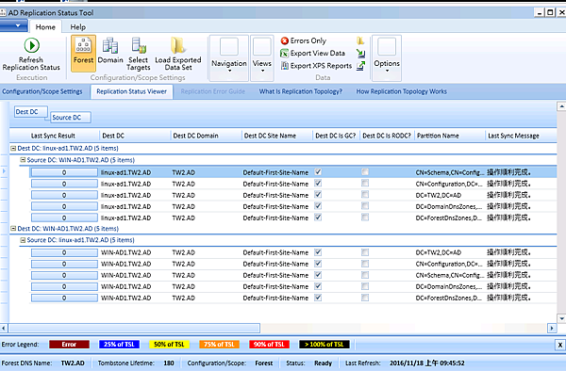Screen dimensions: 566x371
Task: Click the Last Refresh timestamp in status bar
Action: click(x=426, y=363)
